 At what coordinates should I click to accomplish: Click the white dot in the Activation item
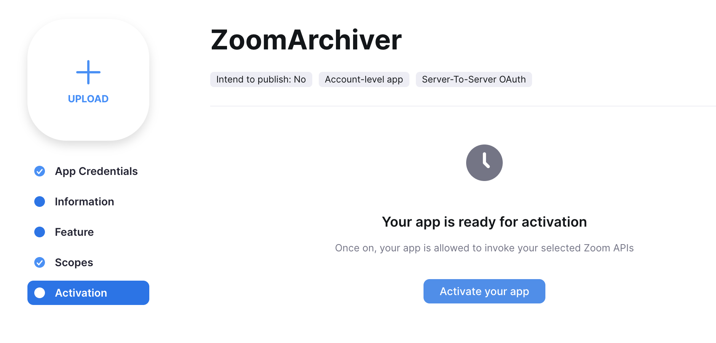tap(40, 293)
